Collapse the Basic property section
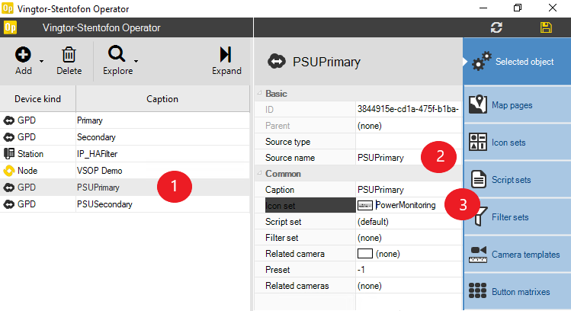The width and height of the screenshot is (571, 311). click(259, 93)
